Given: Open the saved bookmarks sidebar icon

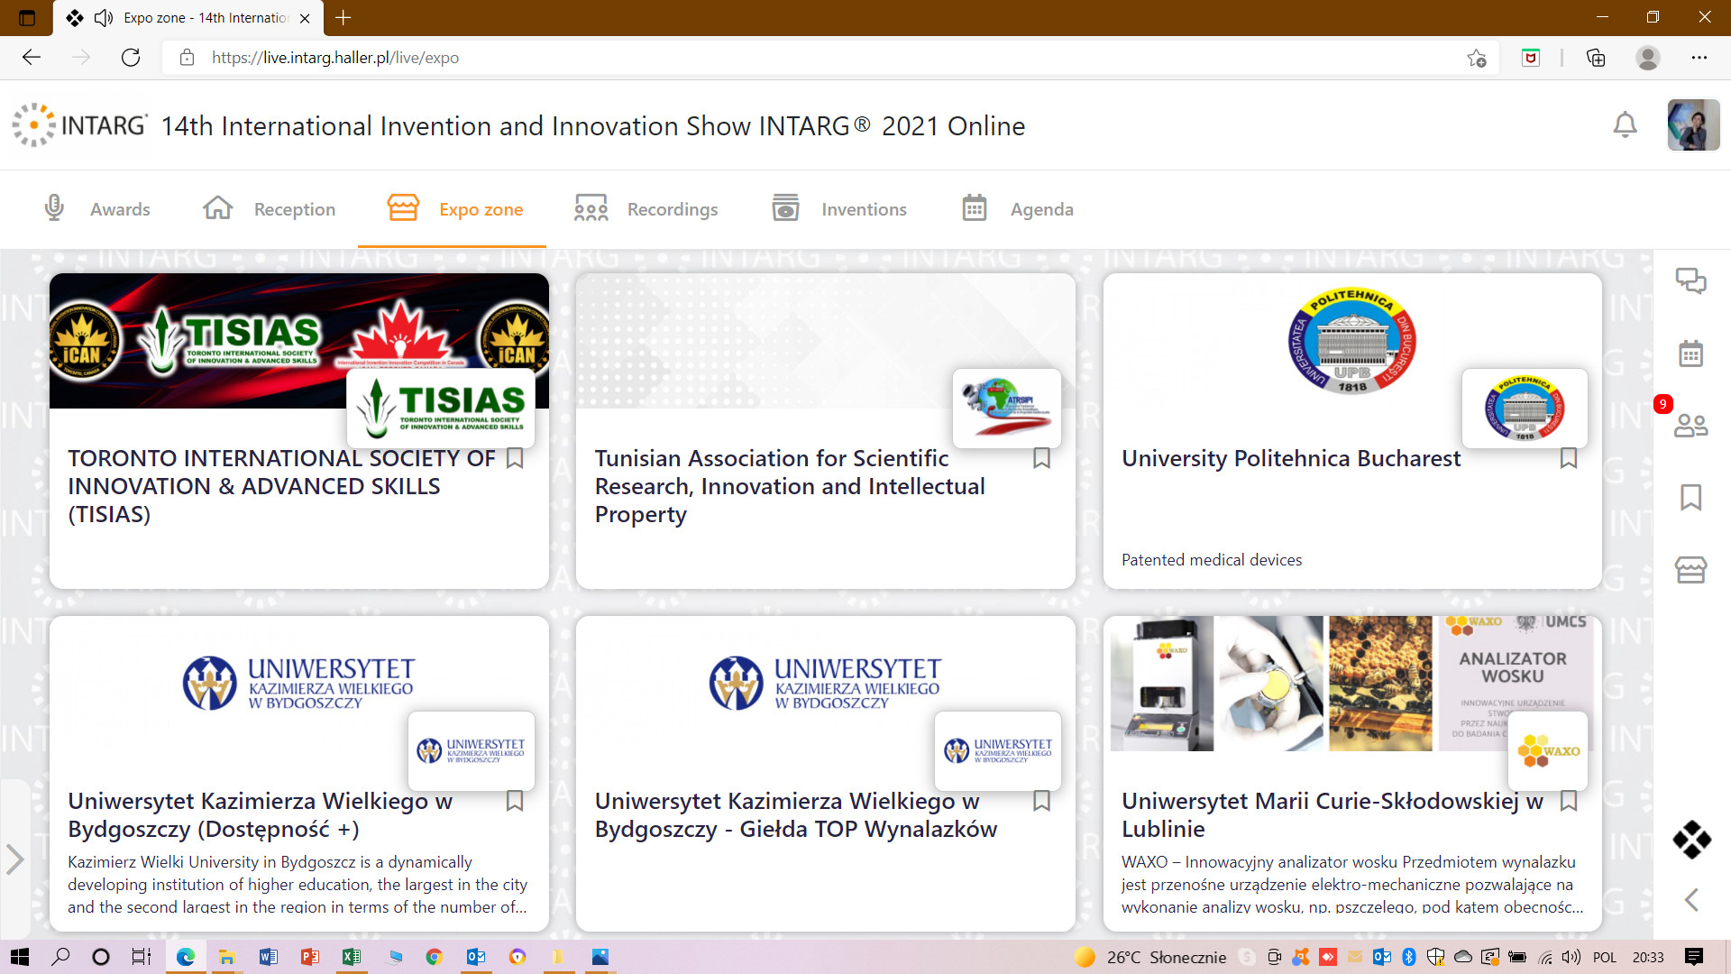Looking at the screenshot, I should pyautogui.click(x=1690, y=497).
